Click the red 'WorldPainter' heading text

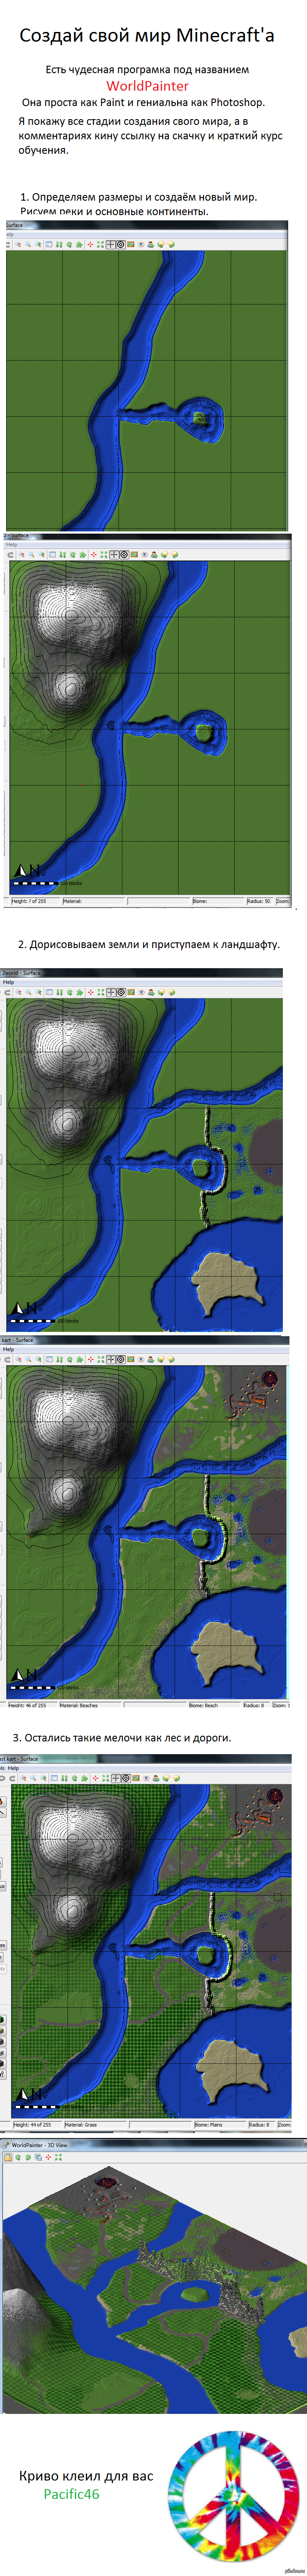click(x=148, y=85)
